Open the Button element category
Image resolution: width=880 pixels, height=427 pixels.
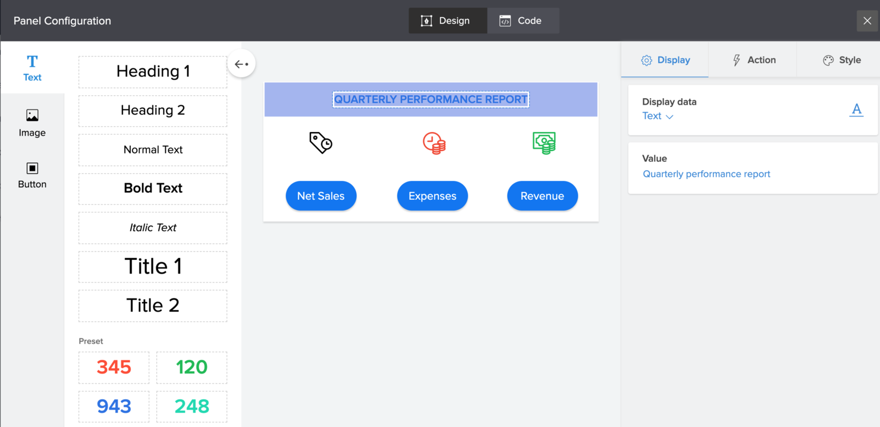coord(32,174)
